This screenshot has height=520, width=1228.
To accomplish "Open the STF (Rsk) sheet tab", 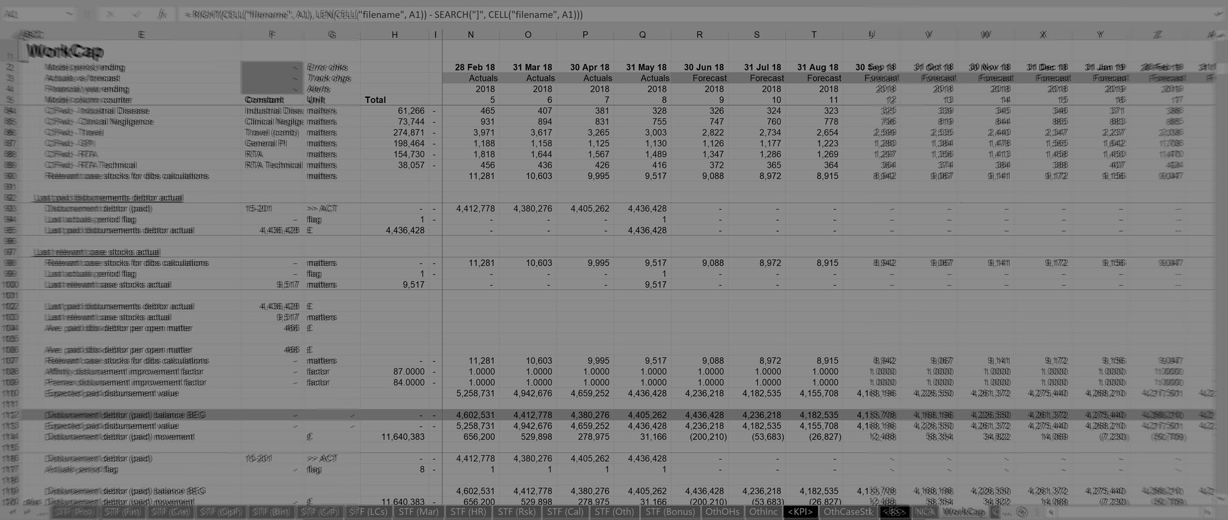I will pos(517,512).
